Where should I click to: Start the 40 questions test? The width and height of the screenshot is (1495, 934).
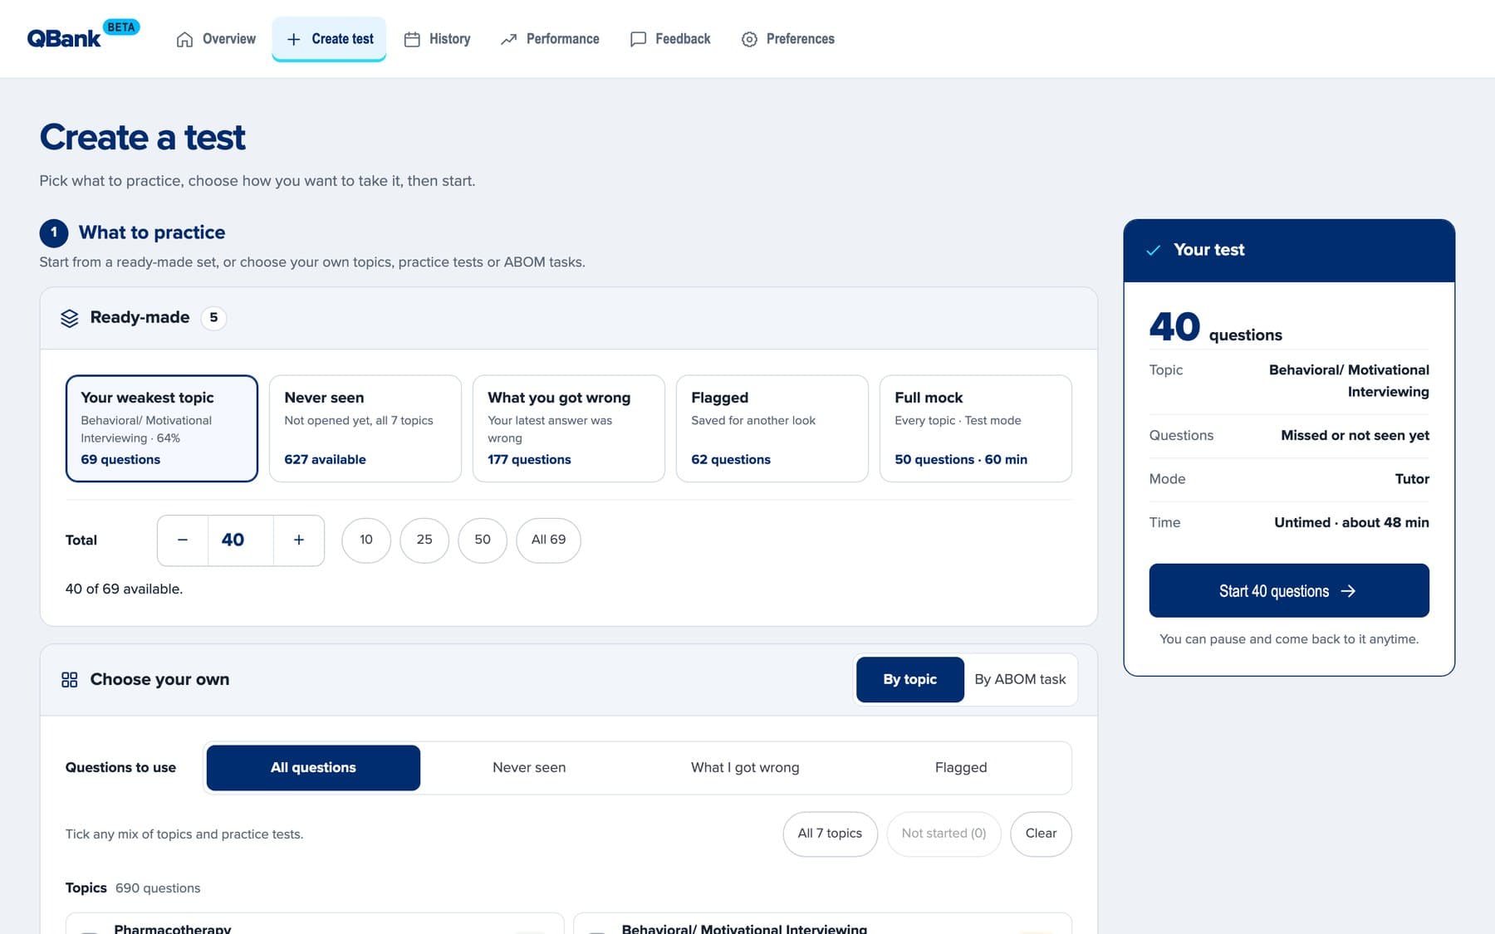pos(1289,590)
